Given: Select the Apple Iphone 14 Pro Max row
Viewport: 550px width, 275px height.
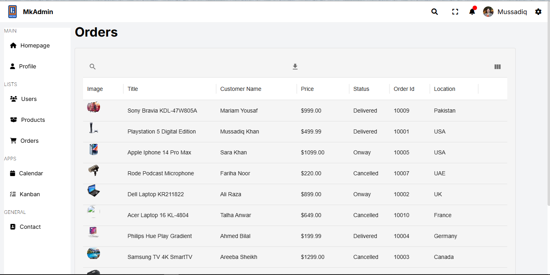Looking at the screenshot, I should [159, 152].
